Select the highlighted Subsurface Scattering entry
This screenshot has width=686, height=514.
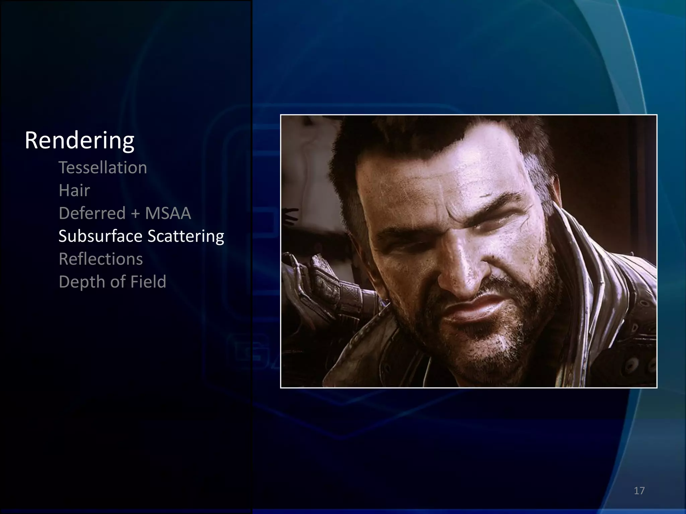[x=141, y=236]
